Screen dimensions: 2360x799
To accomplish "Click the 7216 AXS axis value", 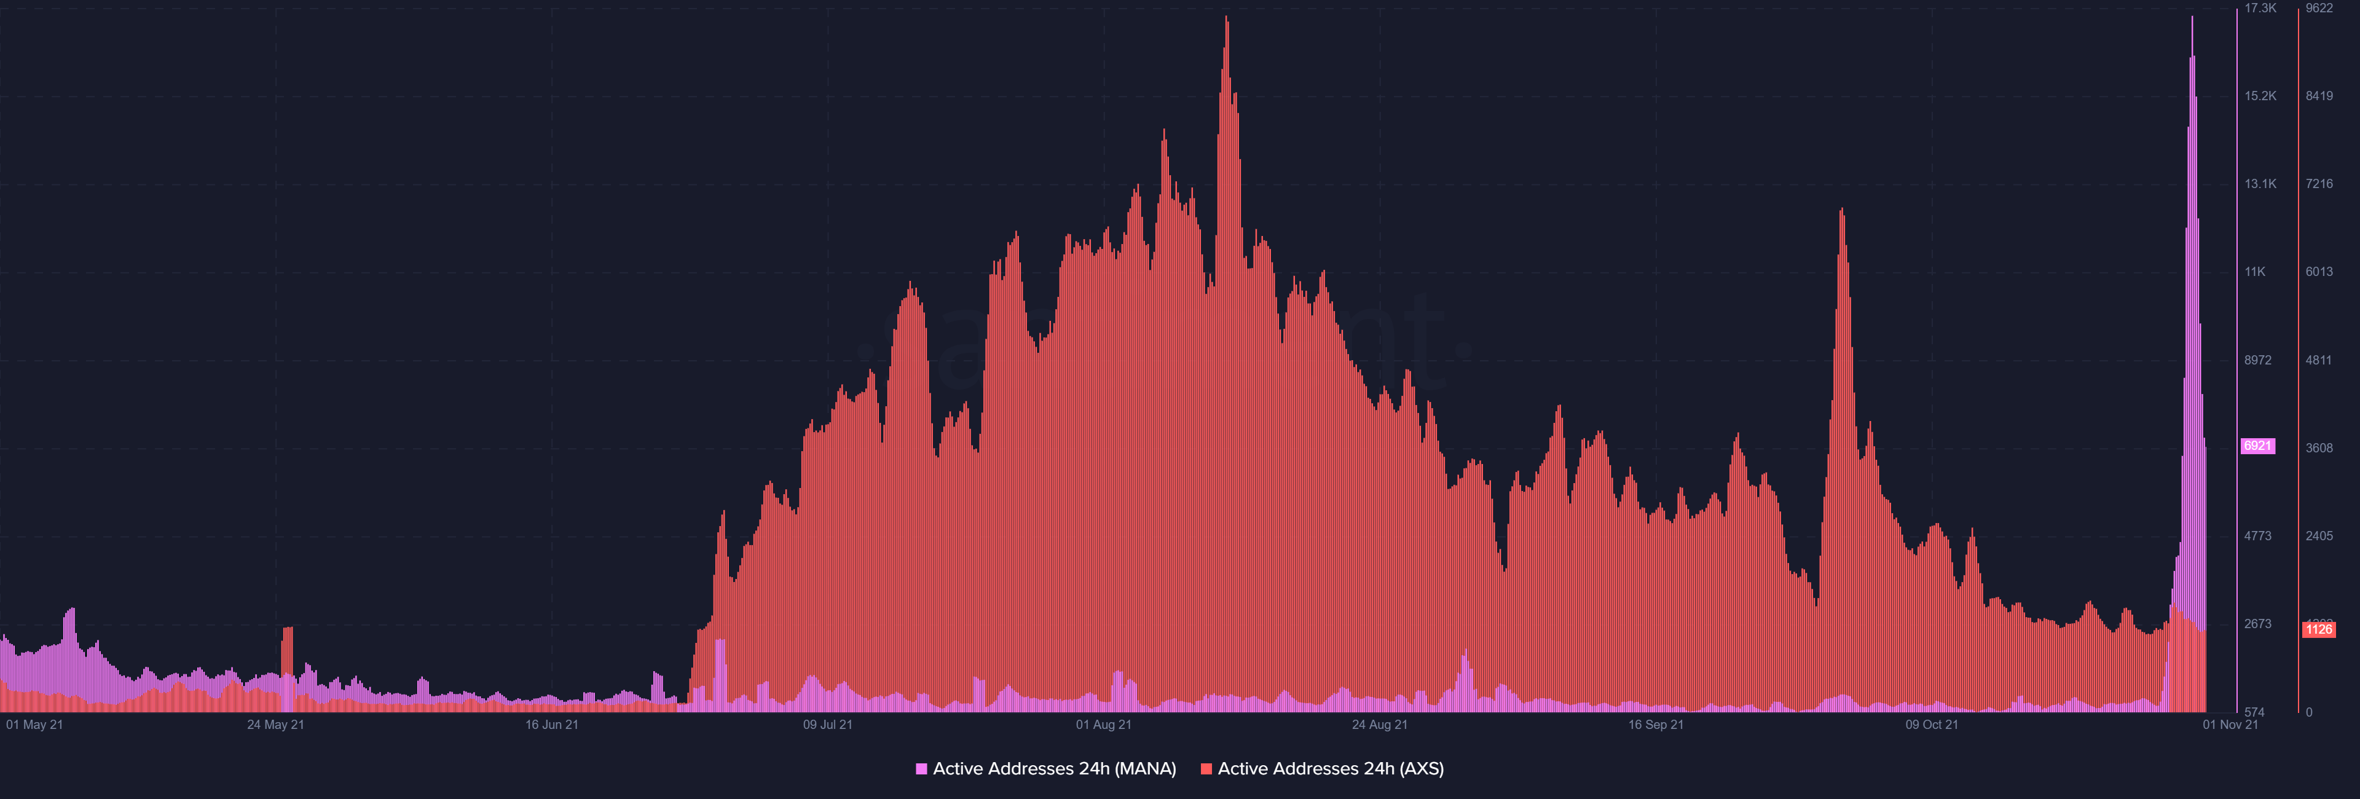I will [x=2319, y=184].
